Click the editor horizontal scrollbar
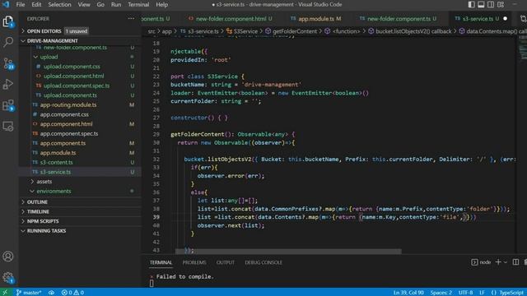Viewport: 527px width, 296px height. (x=288, y=251)
